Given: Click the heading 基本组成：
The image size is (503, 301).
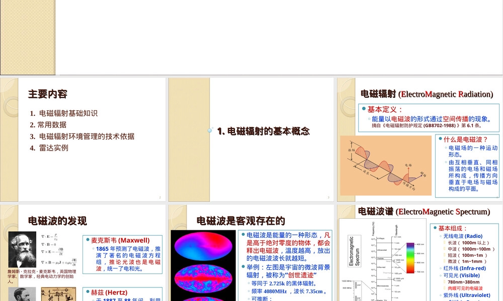Looking at the screenshot, I should pyautogui.click(x=453, y=228).
